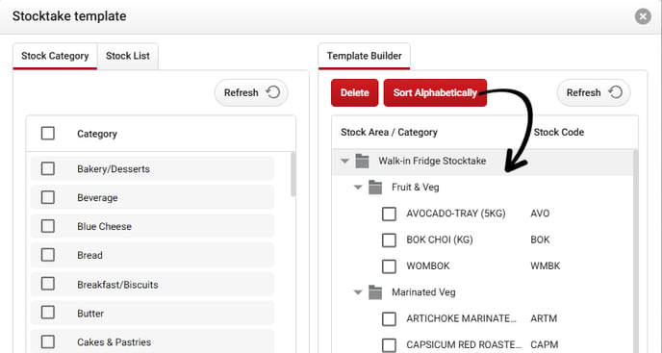Click the Category column header
This screenshot has height=353, width=662.
point(96,134)
